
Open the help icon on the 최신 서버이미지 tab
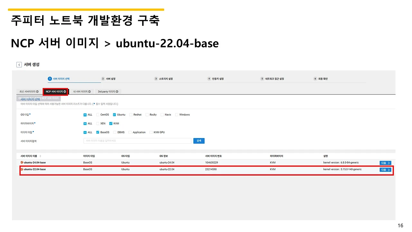coord(37,92)
